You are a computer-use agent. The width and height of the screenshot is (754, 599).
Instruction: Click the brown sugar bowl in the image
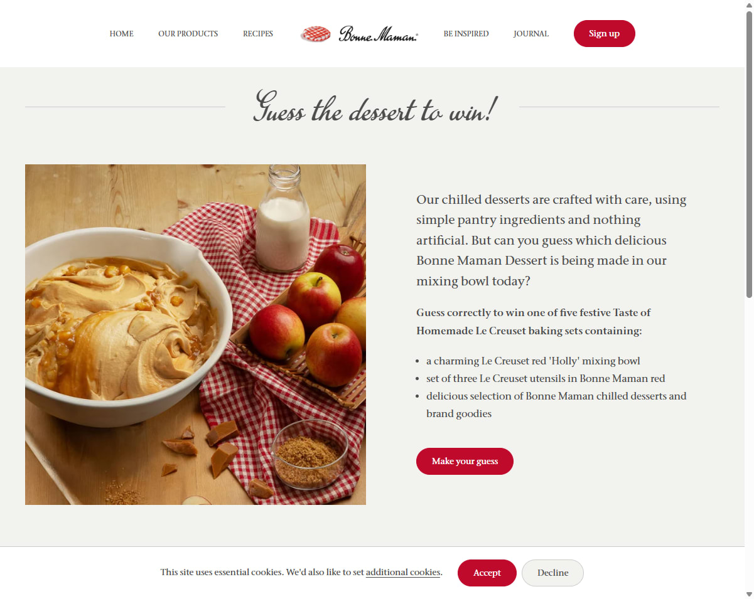(310, 454)
